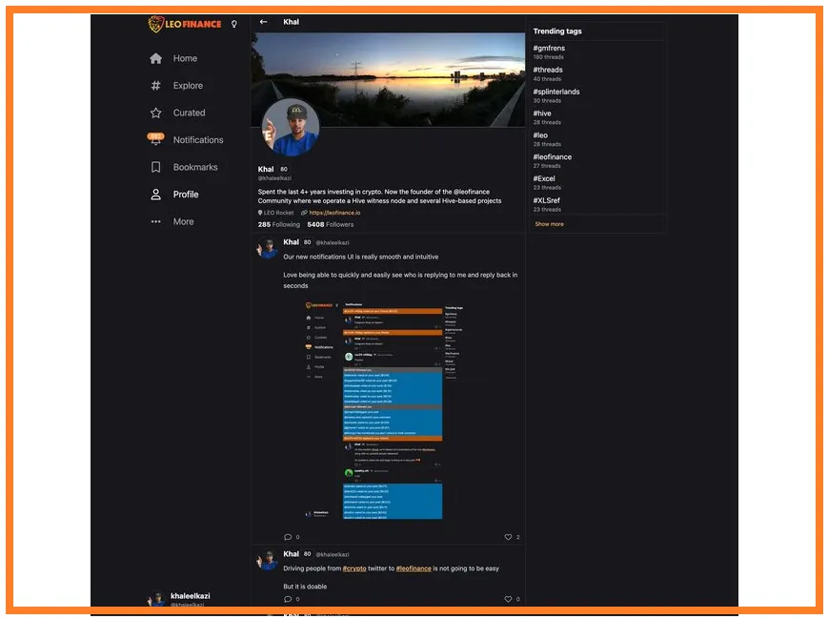Click @khaleelkazi handle on Driving people post
828x619 pixels.
point(333,554)
